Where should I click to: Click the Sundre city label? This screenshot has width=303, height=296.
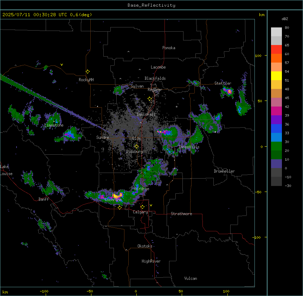[x=103, y=137]
